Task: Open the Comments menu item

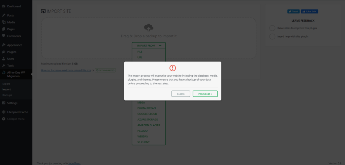Action: [x=14, y=36]
